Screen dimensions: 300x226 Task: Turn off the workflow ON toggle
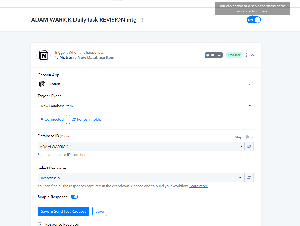(x=254, y=20)
